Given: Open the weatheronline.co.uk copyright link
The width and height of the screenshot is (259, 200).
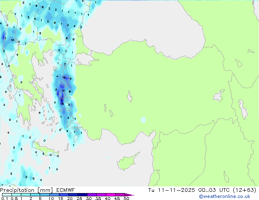Looking at the screenshot, I should (x=224, y=196).
